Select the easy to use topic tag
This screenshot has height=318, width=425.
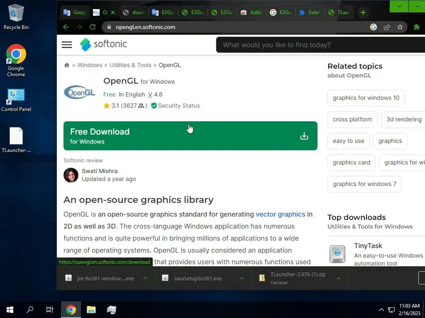pos(349,141)
